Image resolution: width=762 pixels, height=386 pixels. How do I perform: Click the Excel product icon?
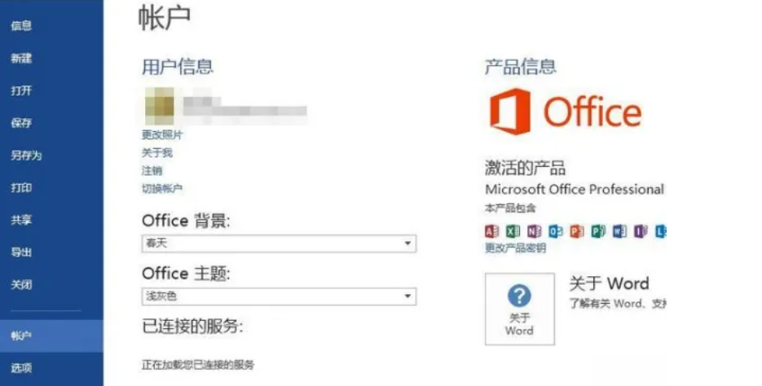513,231
